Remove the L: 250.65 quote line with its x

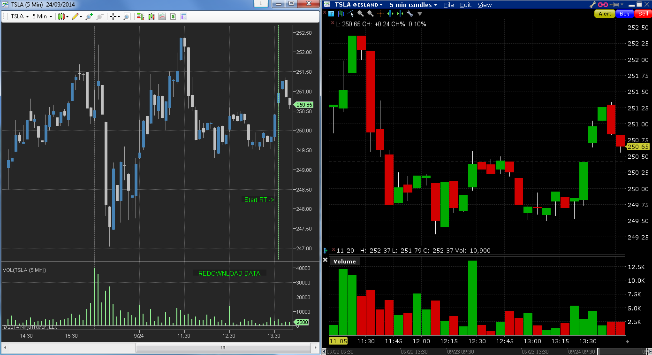(x=333, y=23)
